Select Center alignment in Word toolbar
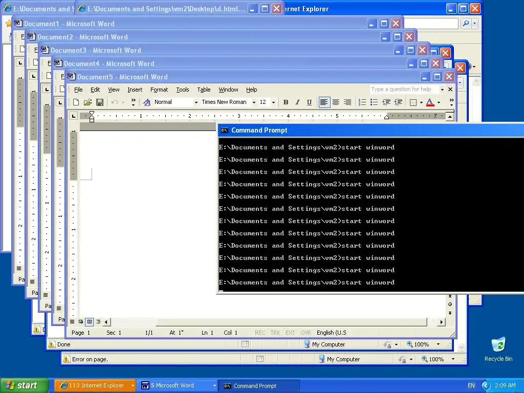The image size is (524, 393). coord(336,102)
